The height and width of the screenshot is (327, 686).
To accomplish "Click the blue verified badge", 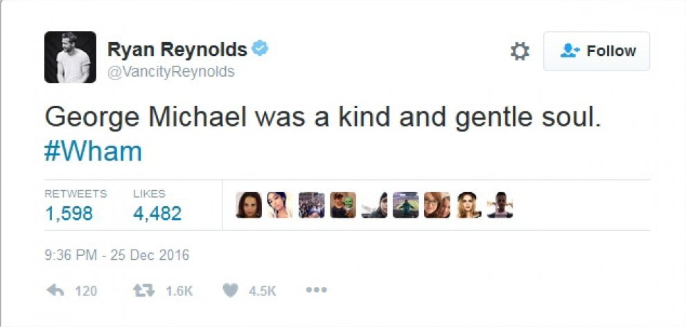I will [261, 49].
